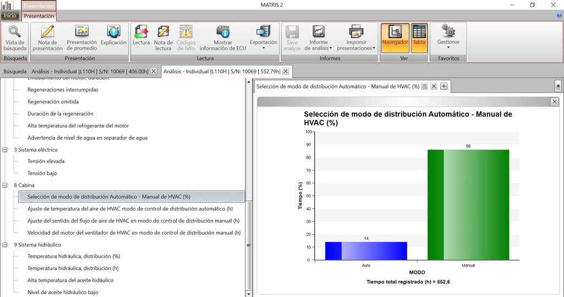Open Nota de lectura icon
564x297 pixels.
pos(163,32)
